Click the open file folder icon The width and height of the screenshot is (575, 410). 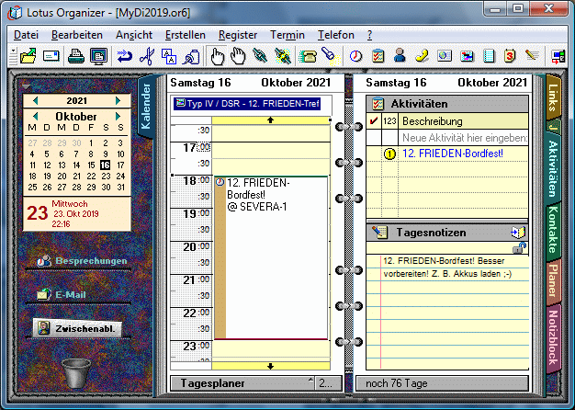[x=28, y=56]
